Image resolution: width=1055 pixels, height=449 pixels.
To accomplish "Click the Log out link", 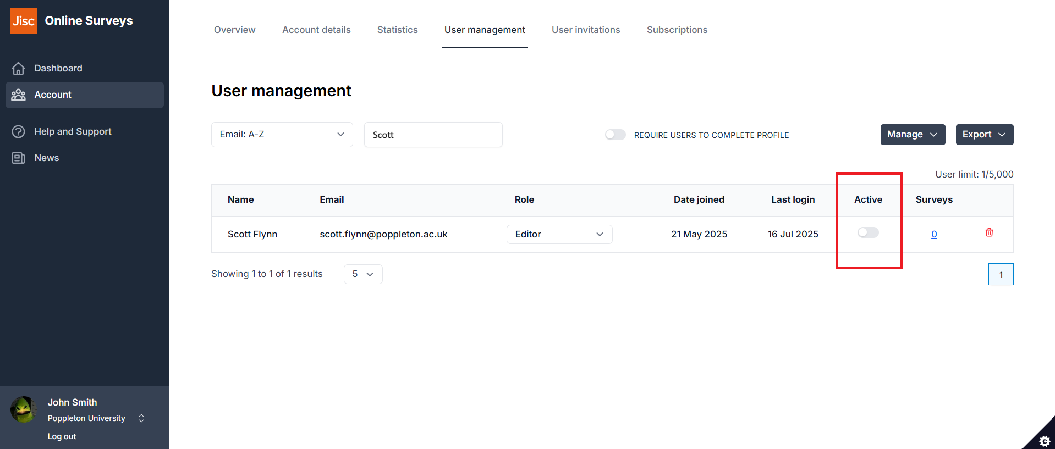I will [x=62, y=436].
